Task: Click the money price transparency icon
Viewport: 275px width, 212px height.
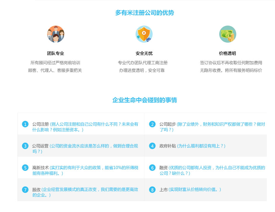Action: [227, 34]
